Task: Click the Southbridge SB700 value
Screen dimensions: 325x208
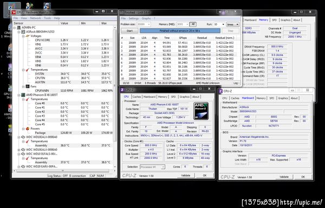Action: (274, 121)
